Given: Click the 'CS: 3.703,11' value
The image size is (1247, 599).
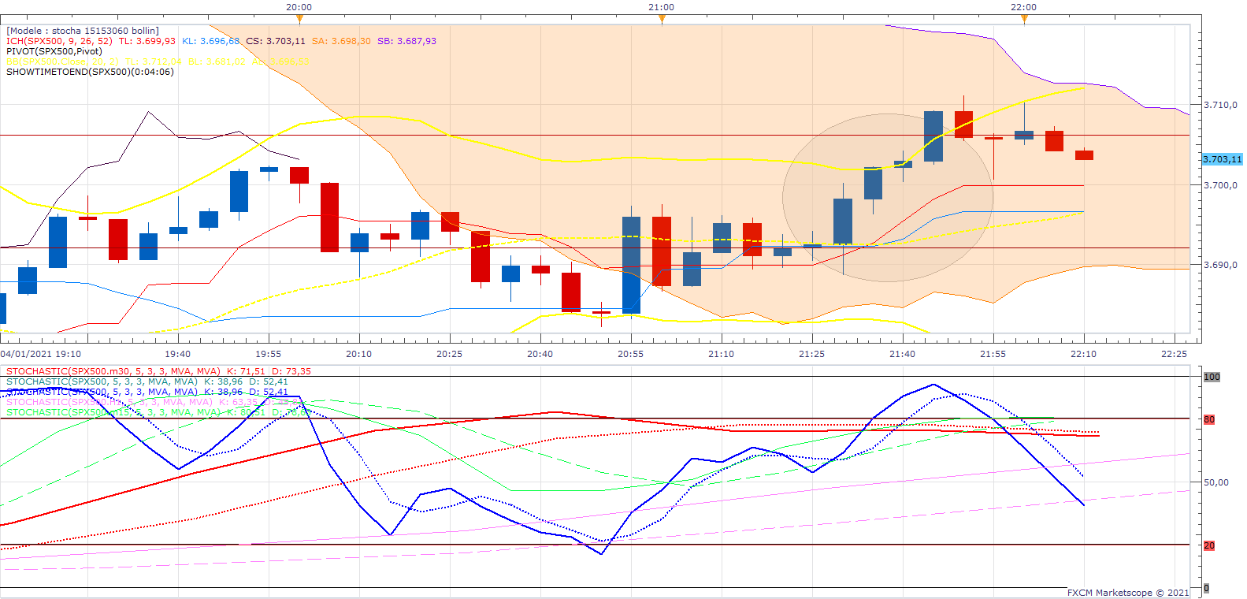Looking at the screenshot, I should pyautogui.click(x=275, y=41).
